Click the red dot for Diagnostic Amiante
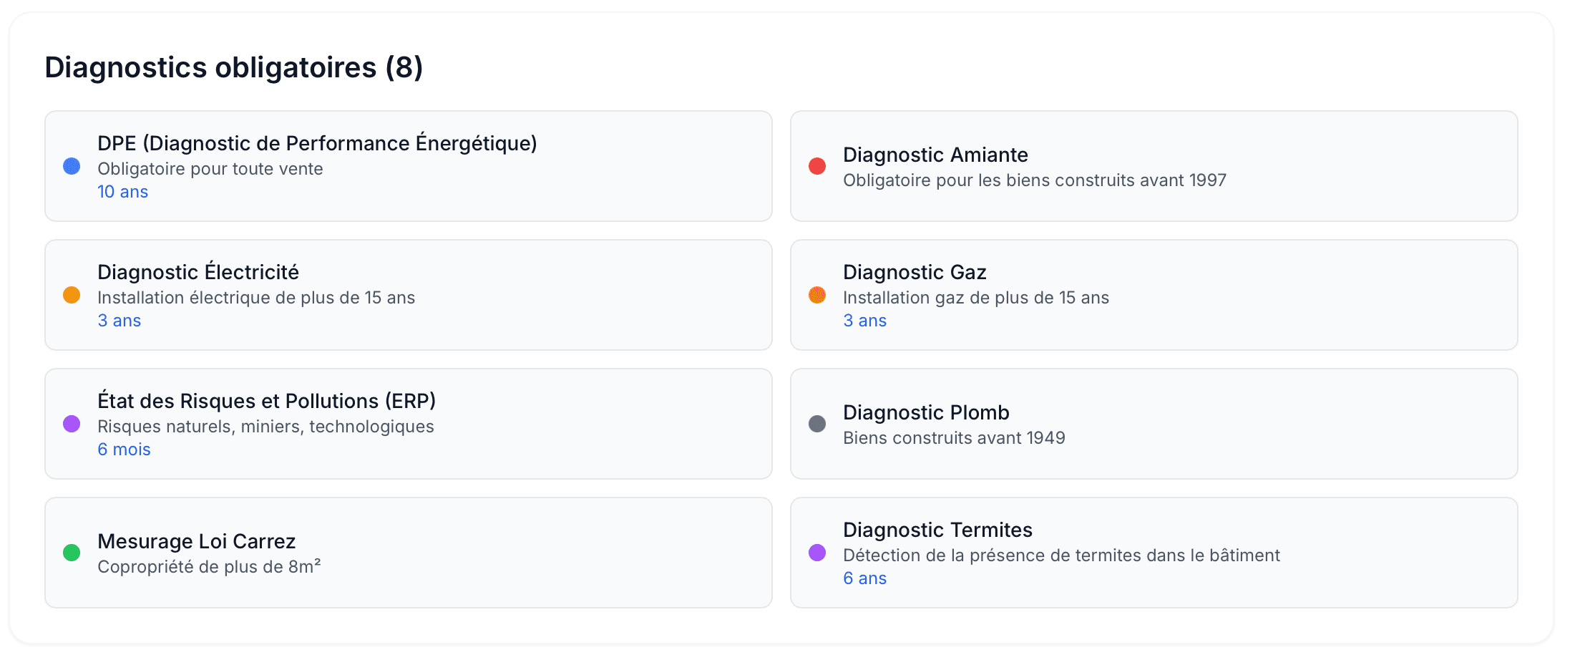 [817, 165]
